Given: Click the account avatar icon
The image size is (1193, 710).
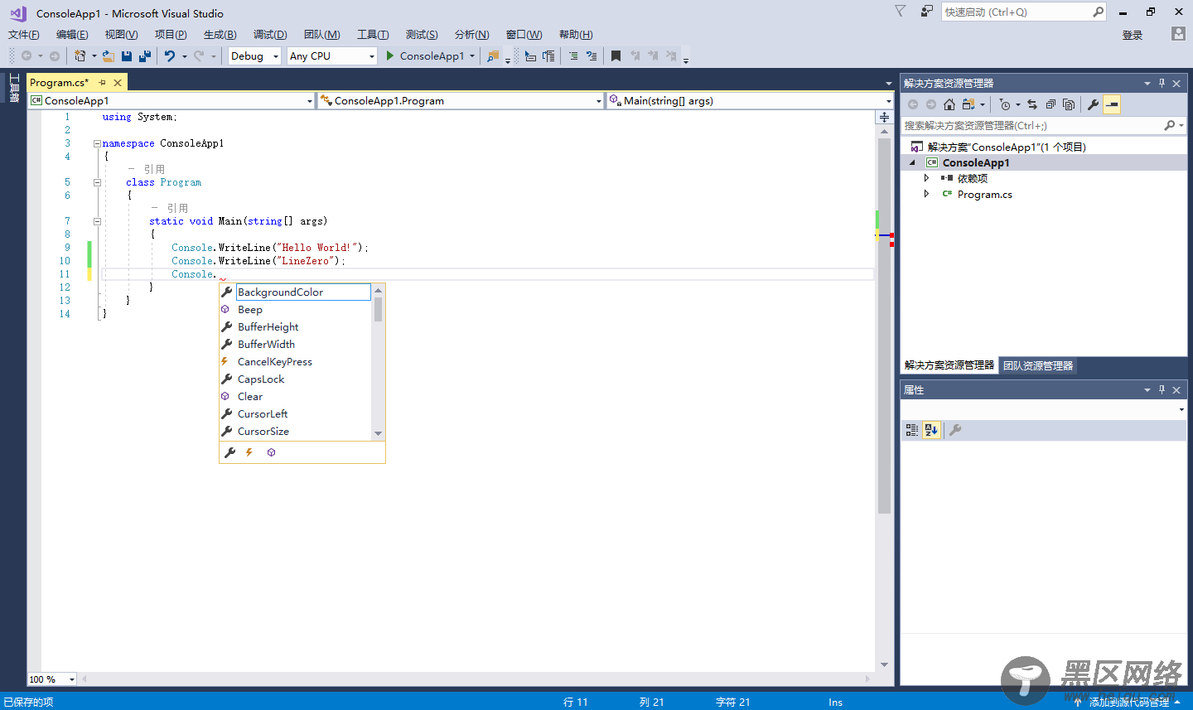Looking at the screenshot, I should 1178,34.
